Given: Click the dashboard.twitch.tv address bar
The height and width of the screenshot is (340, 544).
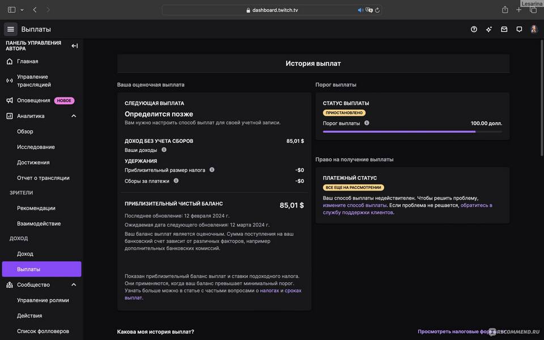Looking at the screenshot, I should (272, 10).
